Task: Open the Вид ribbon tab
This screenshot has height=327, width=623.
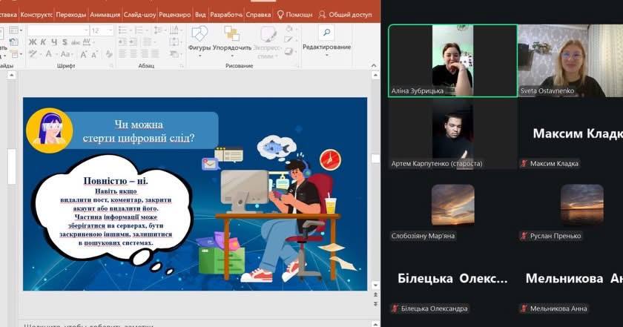Action: pos(200,14)
